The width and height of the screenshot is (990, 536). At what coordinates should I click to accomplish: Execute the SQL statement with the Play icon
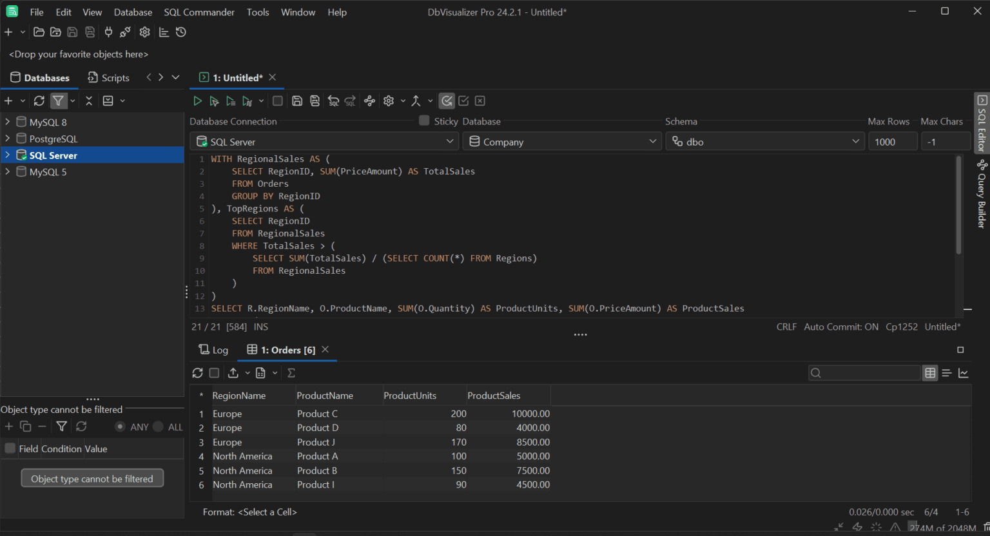(198, 100)
